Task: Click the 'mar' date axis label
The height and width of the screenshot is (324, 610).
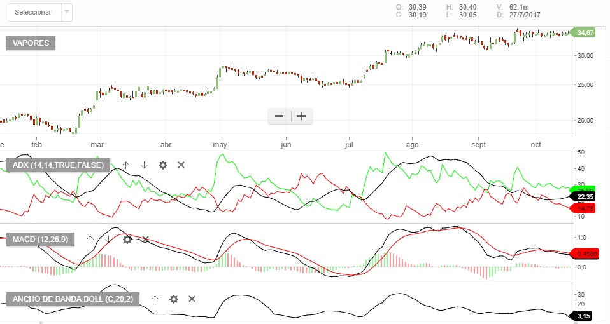Action: tap(97, 145)
